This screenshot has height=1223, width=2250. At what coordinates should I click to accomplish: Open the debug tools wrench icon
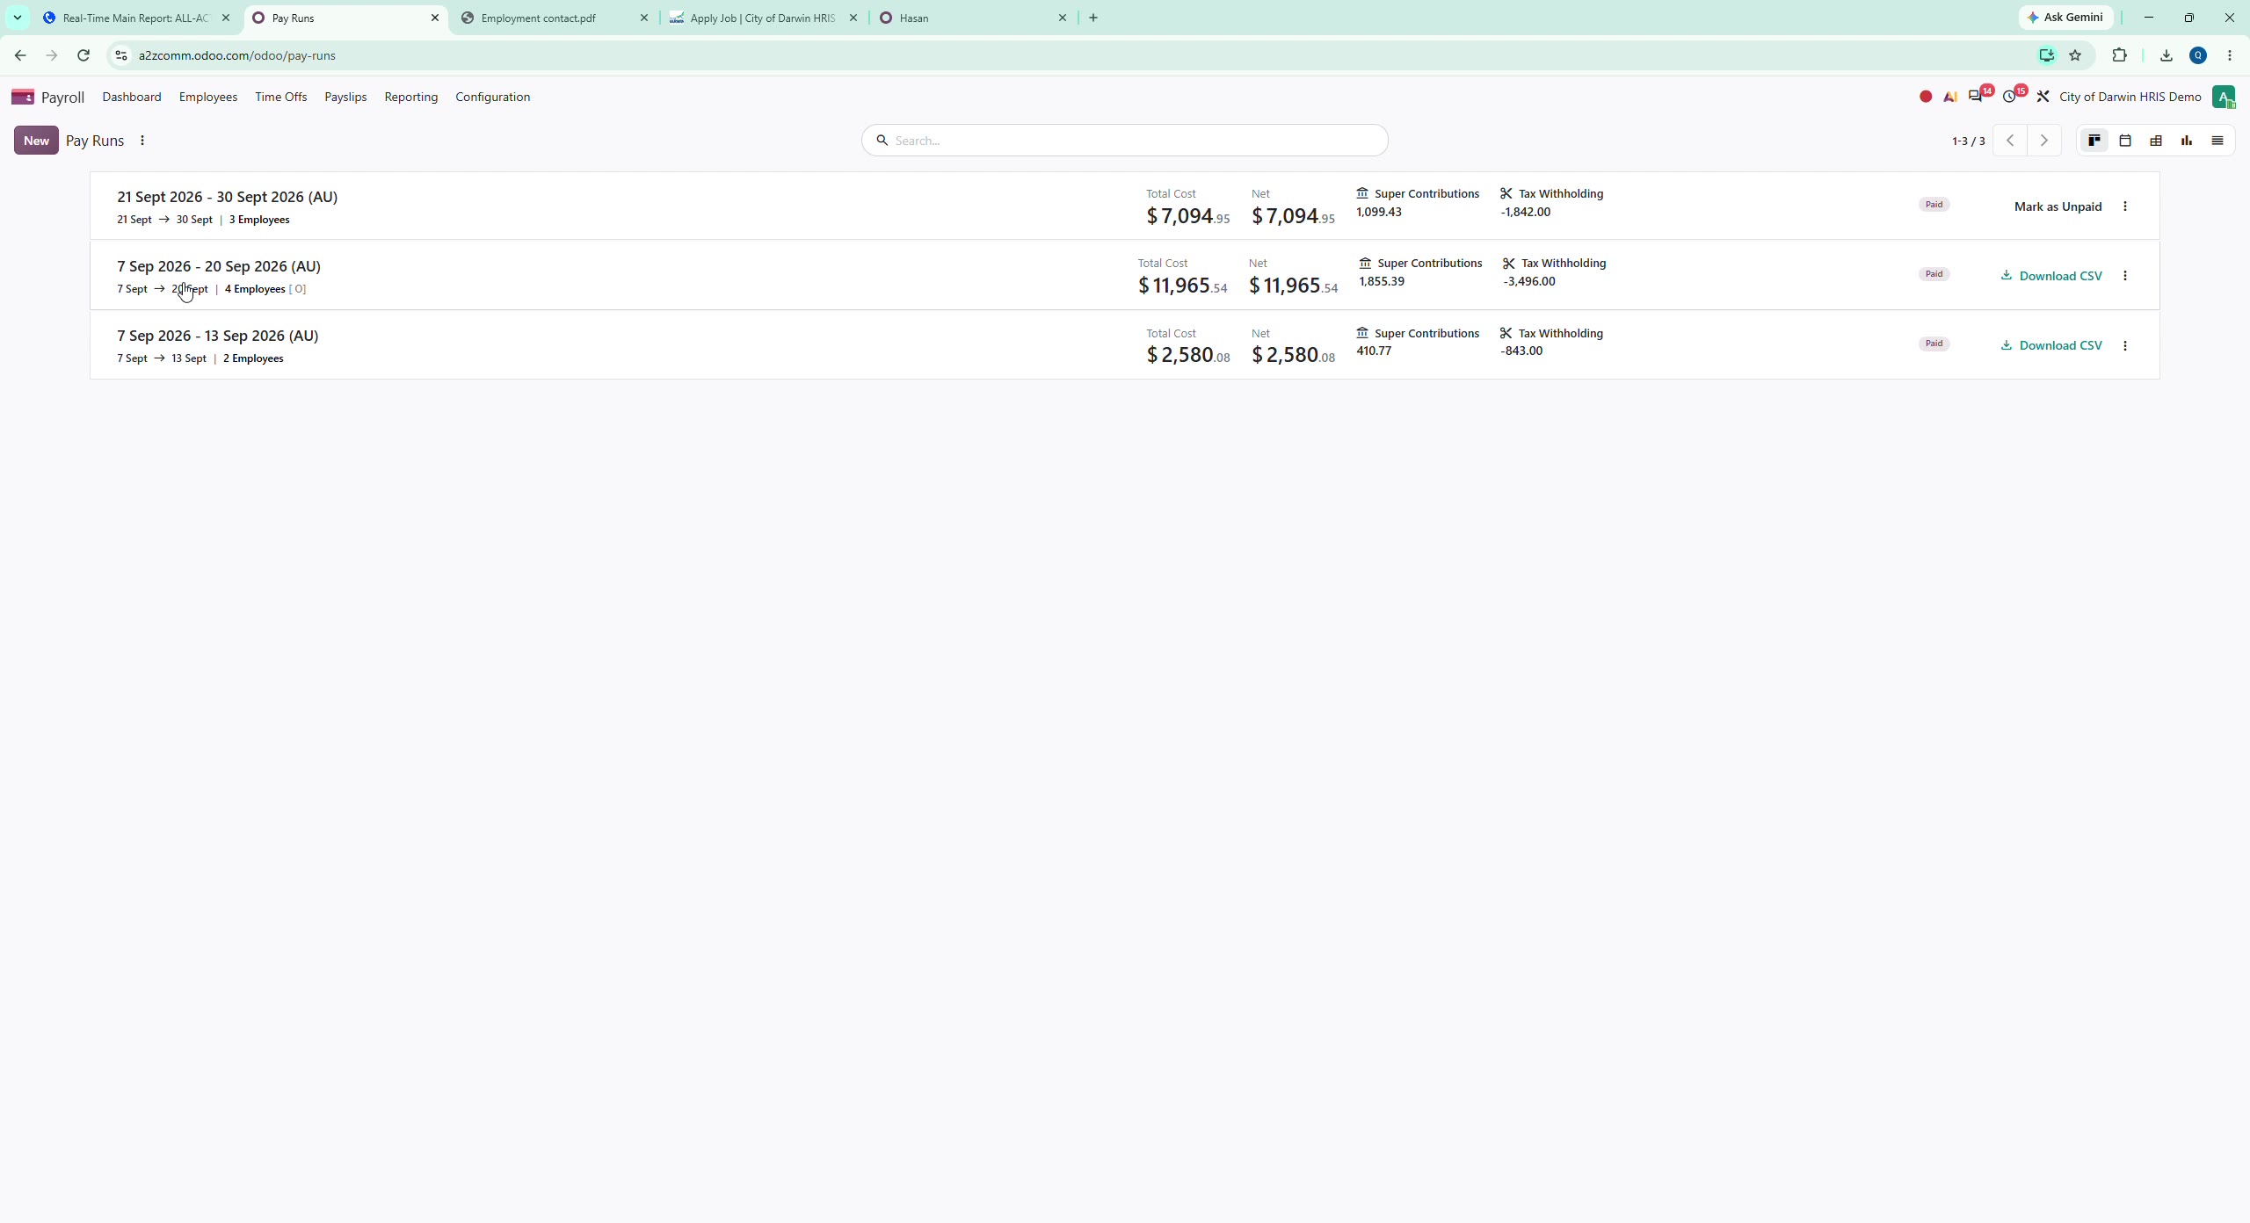[2043, 97]
